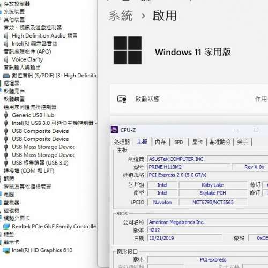Select PRIME H110M2 model field
Screen dimensions: 268x268
tap(189, 167)
